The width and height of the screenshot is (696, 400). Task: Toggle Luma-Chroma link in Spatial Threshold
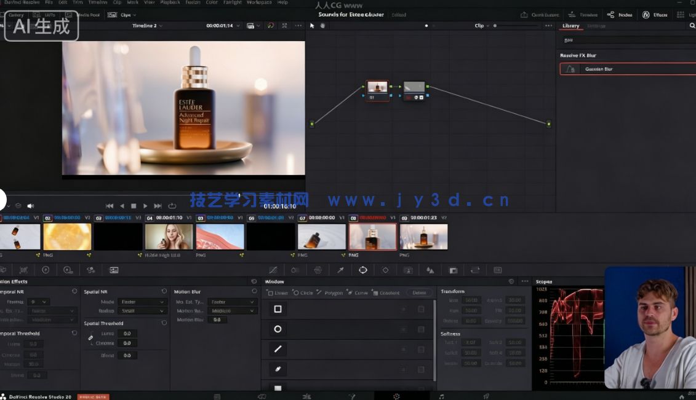91,338
